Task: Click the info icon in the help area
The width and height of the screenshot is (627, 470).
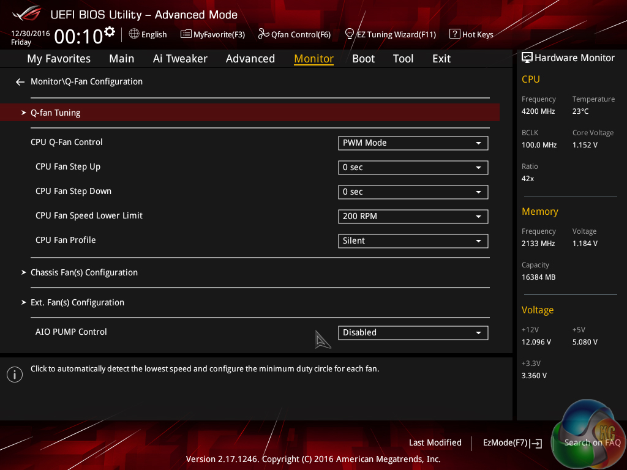Action: 15,375
